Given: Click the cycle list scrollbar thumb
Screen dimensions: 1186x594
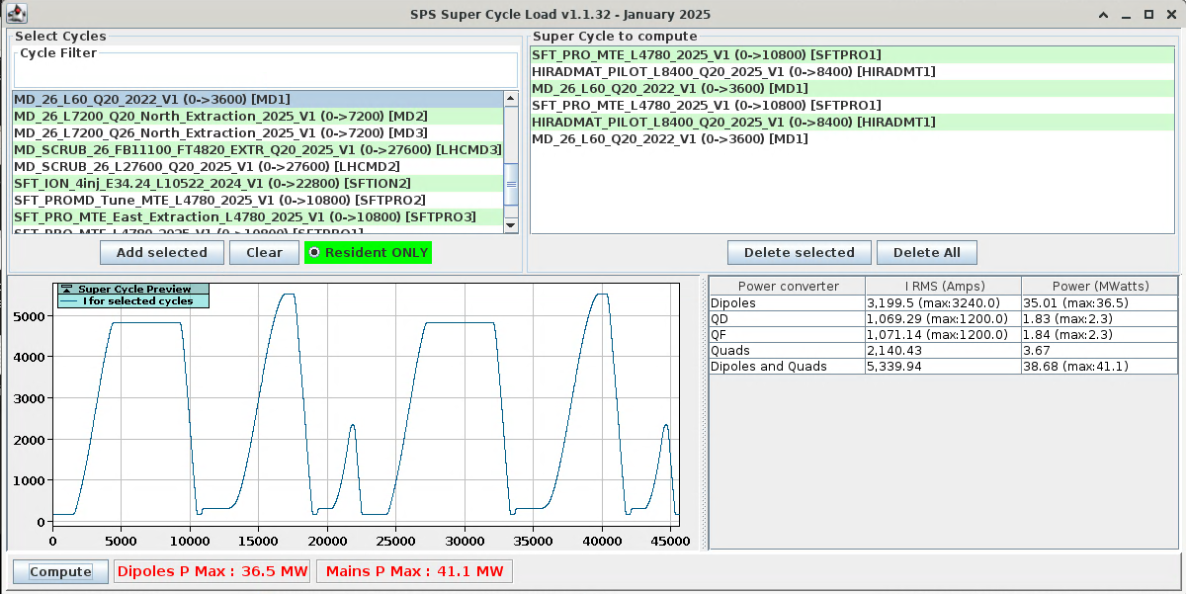Looking at the screenshot, I should (511, 183).
